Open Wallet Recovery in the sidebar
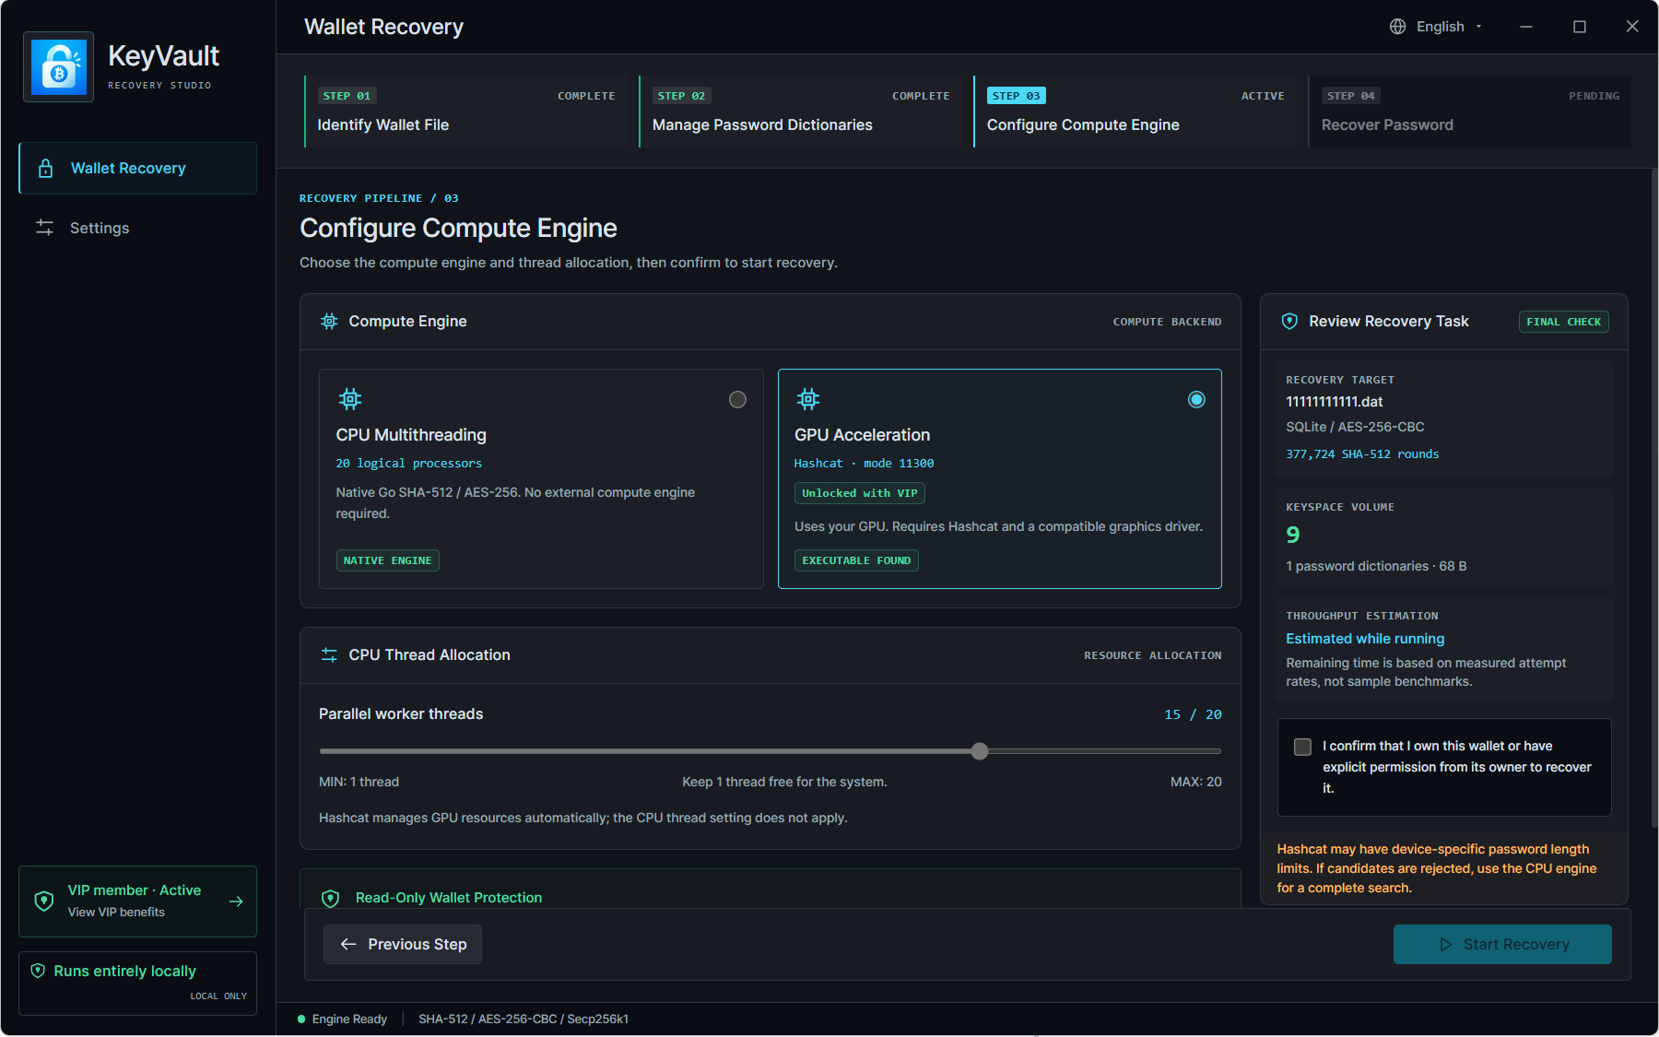This screenshot has height=1037, width=1659. click(138, 169)
